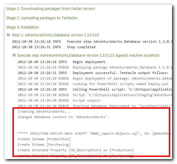Click the 'Create Schema [Production]' output line

pyautogui.click(x=44, y=139)
